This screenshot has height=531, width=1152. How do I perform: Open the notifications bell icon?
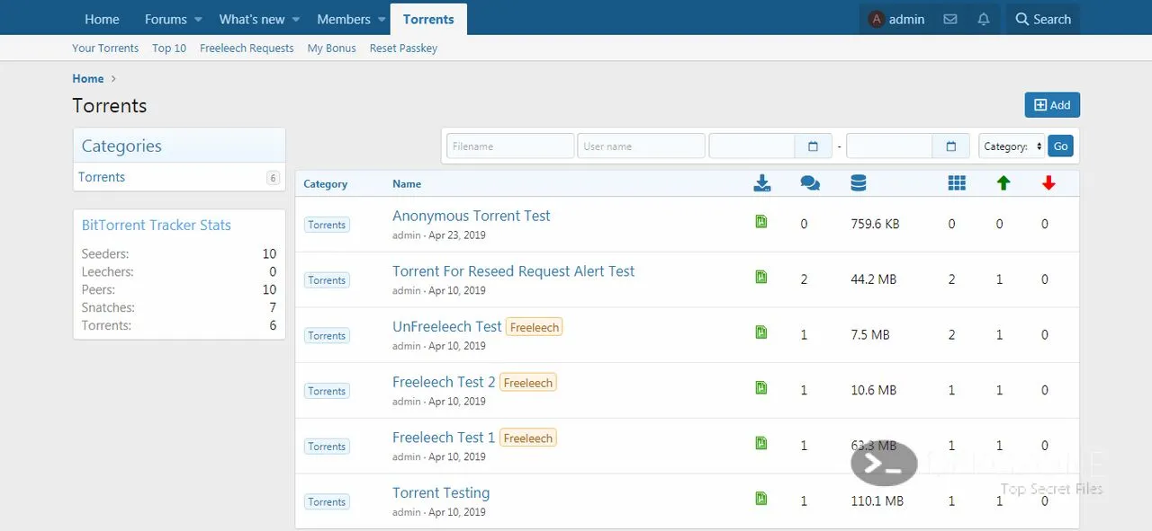click(x=984, y=19)
